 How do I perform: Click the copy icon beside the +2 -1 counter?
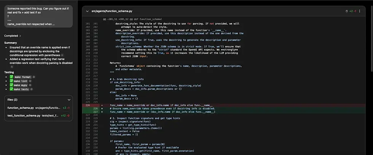[347, 11]
